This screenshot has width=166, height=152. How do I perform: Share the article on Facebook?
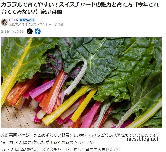pyautogui.click(x=38, y=31)
